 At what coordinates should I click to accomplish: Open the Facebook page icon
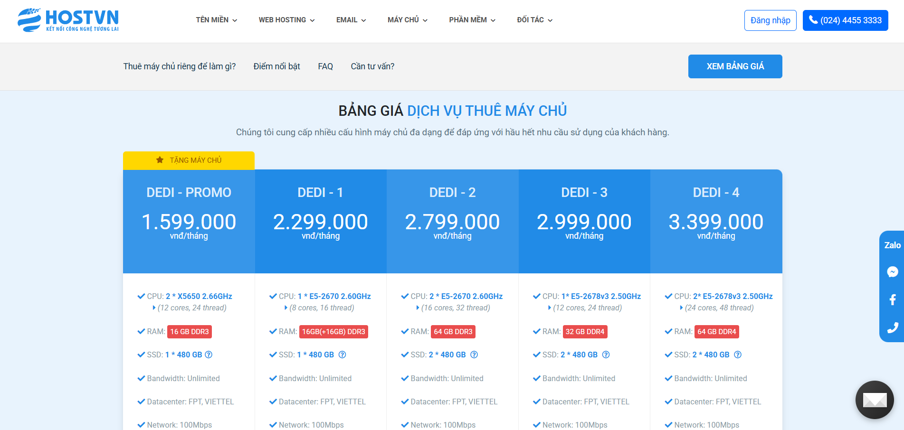click(x=892, y=299)
